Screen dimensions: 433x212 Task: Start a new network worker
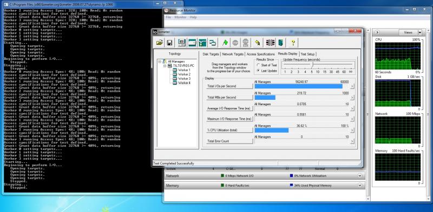coord(202,43)
